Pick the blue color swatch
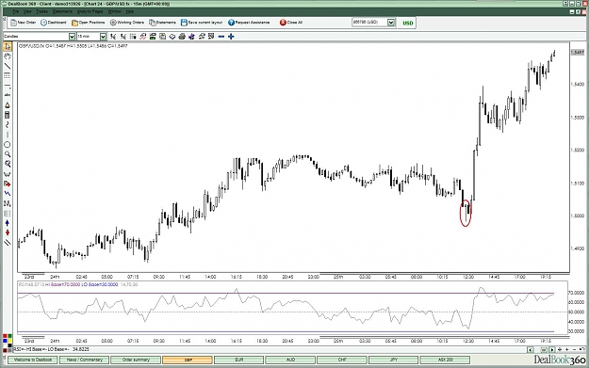 tap(5, 342)
